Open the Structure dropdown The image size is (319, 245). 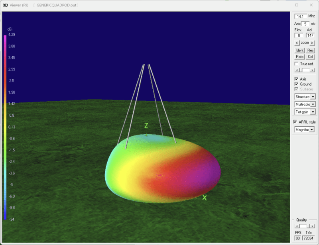pos(312,97)
